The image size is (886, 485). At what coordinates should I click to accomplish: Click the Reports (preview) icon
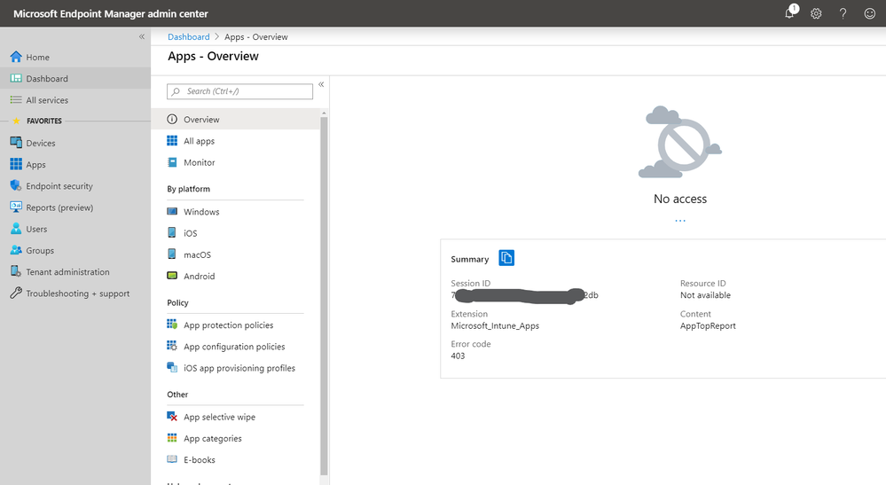16,207
